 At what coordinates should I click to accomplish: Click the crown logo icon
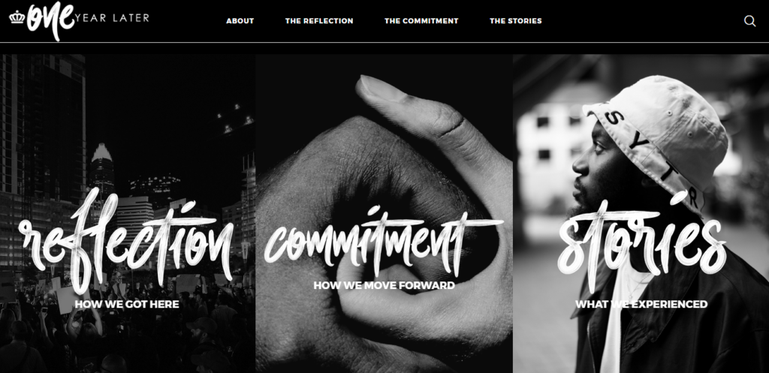(17, 17)
